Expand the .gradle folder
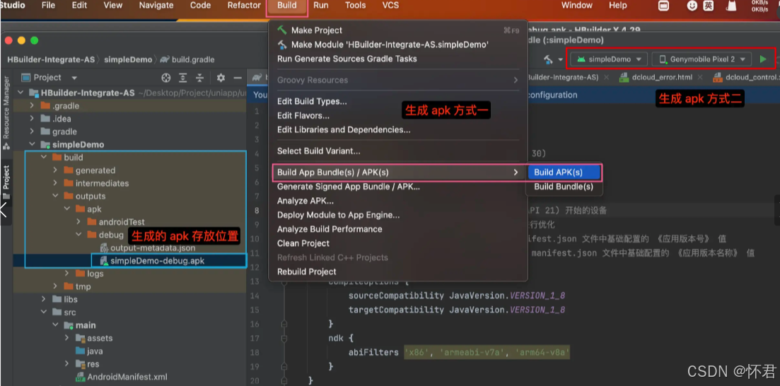Image resolution: width=780 pixels, height=386 pixels. click(x=33, y=106)
